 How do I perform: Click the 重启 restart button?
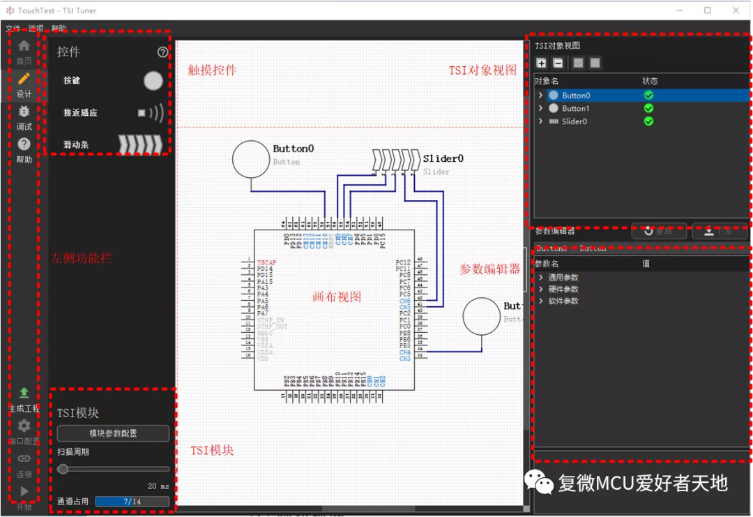click(659, 231)
